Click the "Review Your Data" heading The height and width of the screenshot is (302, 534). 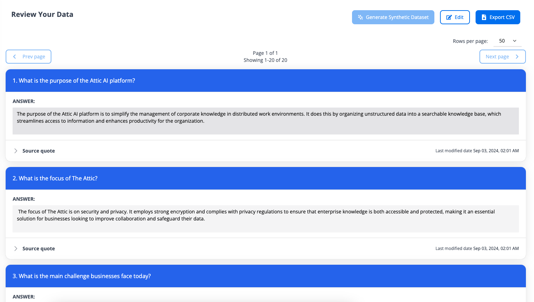tap(42, 14)
